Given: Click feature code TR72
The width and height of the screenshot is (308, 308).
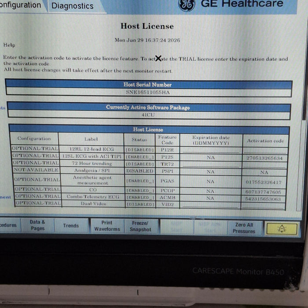Looking at the screenshot, I should click(167, 164).
